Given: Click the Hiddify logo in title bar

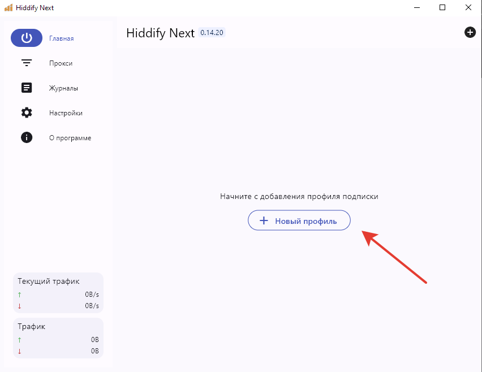Looking at the screenshot, I should 8,8.
